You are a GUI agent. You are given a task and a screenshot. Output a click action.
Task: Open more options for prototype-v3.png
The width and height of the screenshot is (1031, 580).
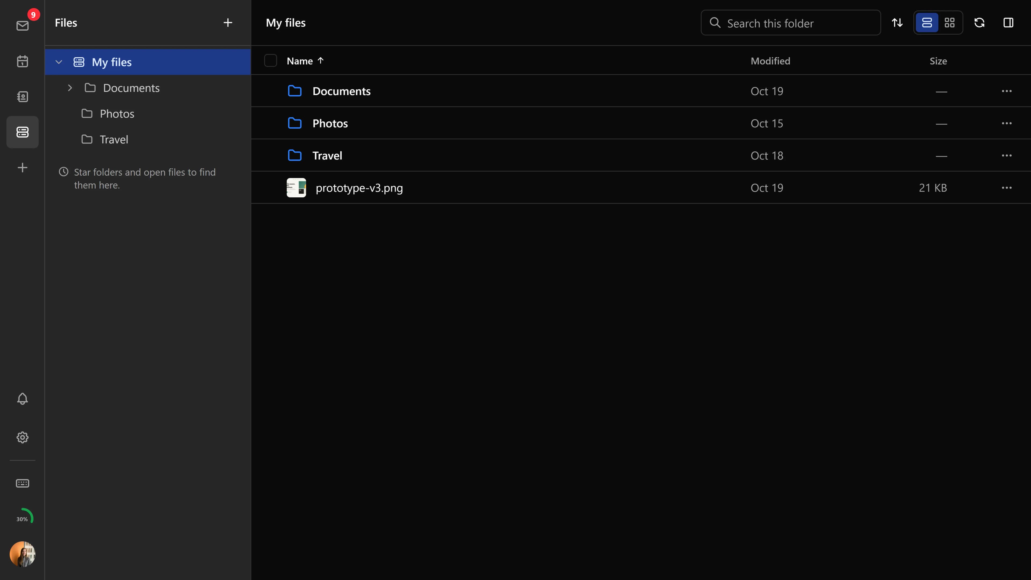click(x=1007, y=188)
